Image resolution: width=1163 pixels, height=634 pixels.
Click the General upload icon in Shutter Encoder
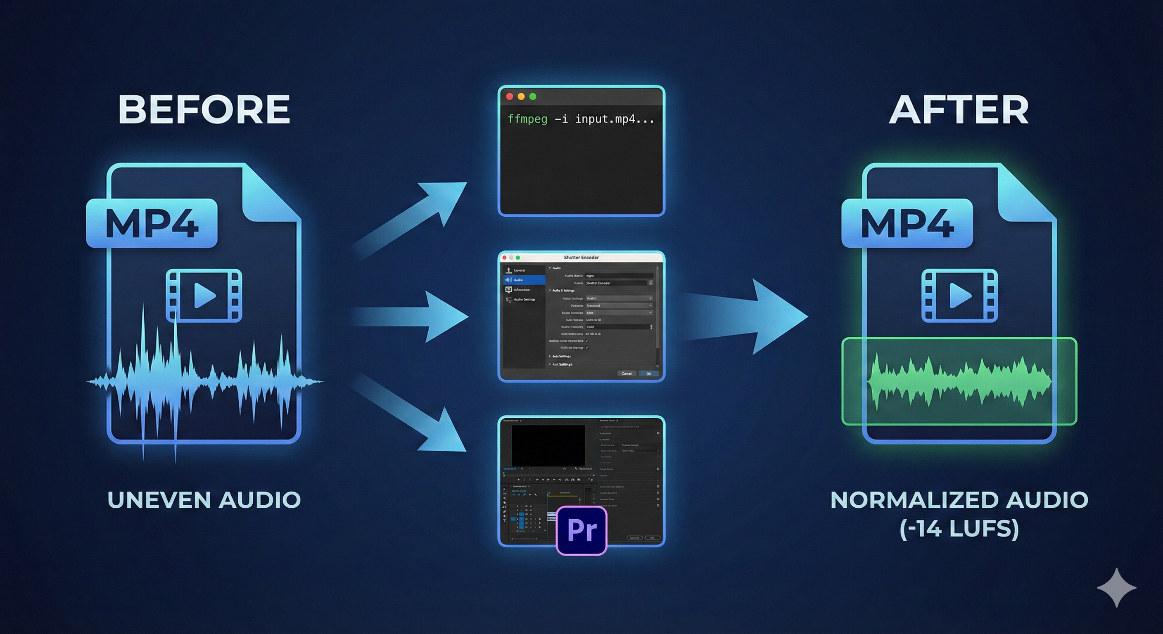tap(509, 270)
